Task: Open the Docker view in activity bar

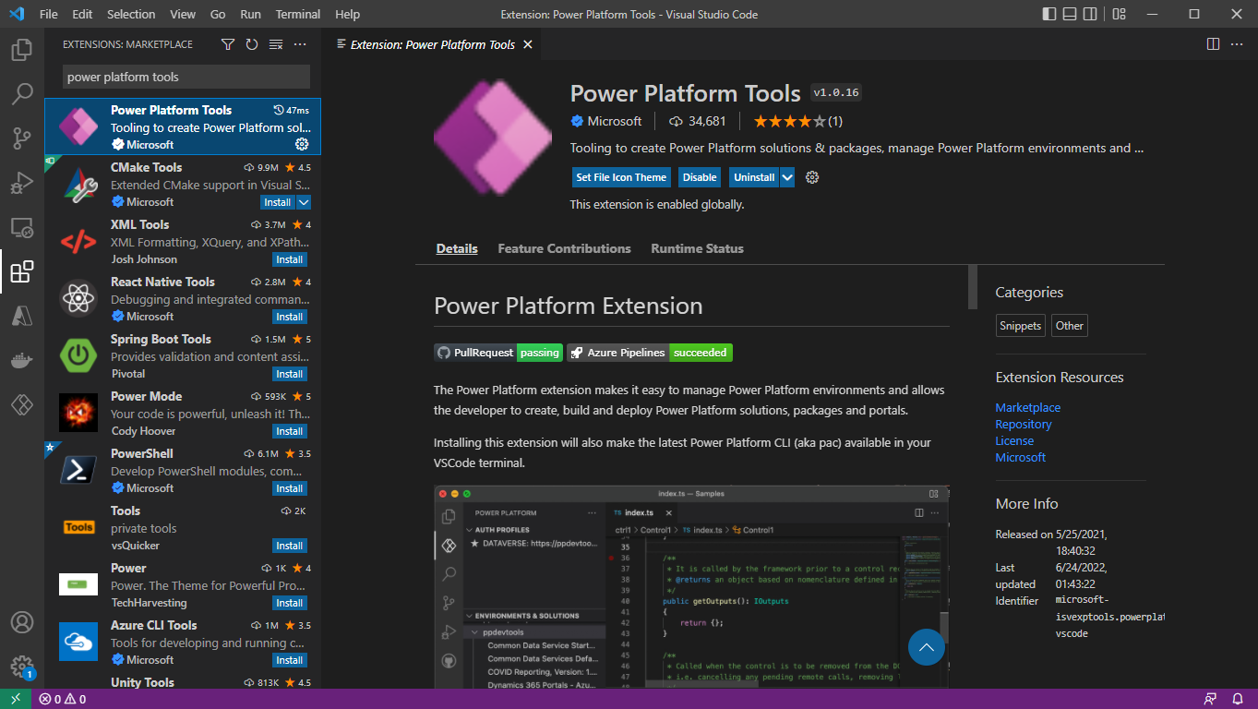Action: (22, 360)
